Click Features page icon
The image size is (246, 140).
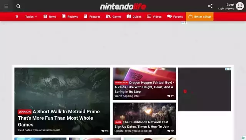[85, 16]
